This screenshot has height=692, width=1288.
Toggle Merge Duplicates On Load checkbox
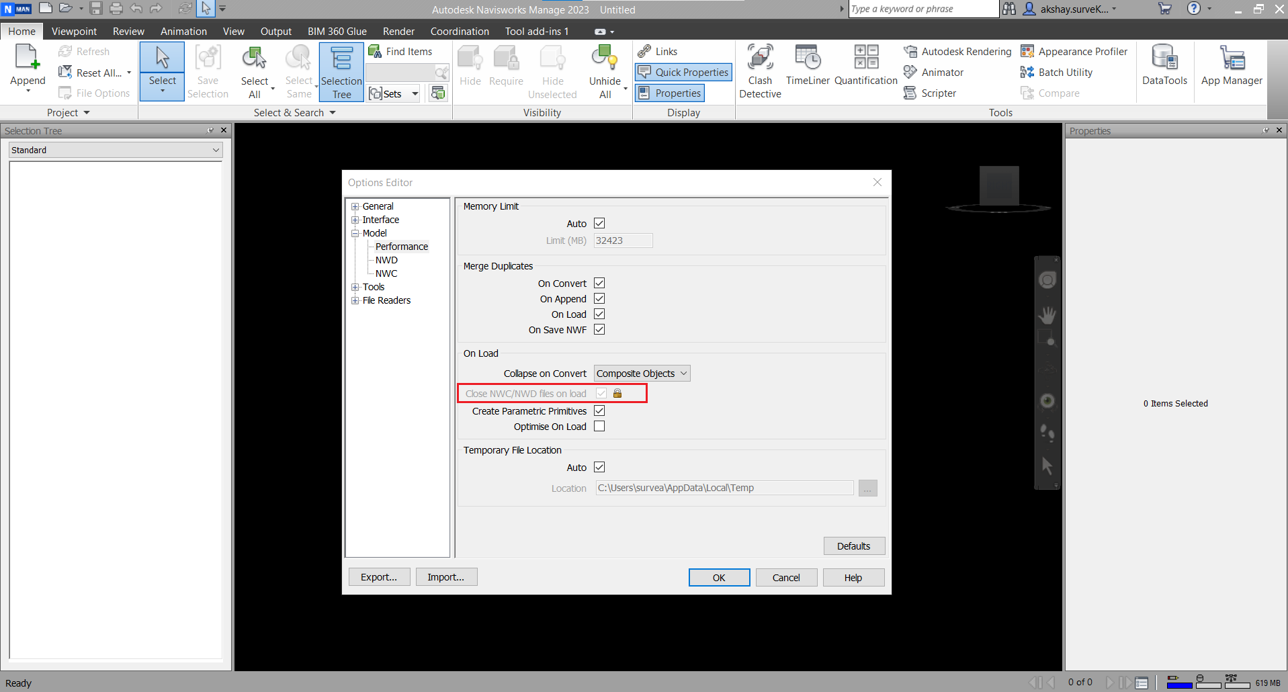pos(599,314)
